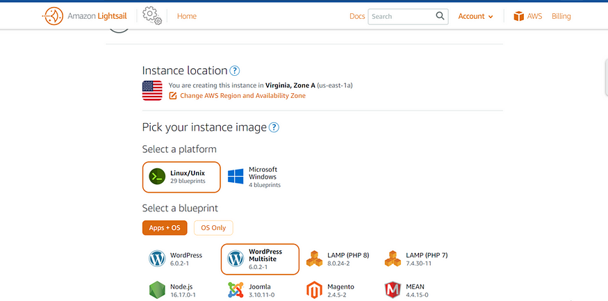This screenshot has height=301, width=608.
Task: Open help icon beside Pick your instance image
Action: [x=274, y=127]
